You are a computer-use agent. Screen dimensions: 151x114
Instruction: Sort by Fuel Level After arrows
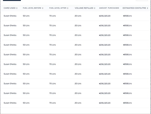(x=68, y=8)
